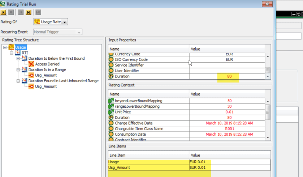Image resolution: width=303 pixels, height=177 pixels.
Task: Click the Pause toolbar button
Action: pos(20,13)
